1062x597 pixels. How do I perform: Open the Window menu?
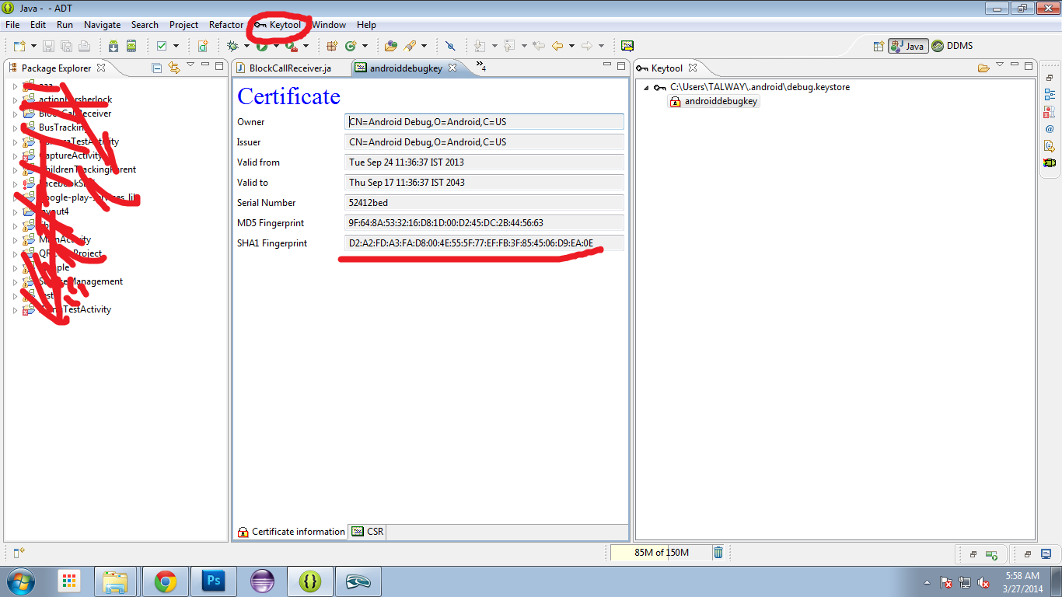[329, 25]
